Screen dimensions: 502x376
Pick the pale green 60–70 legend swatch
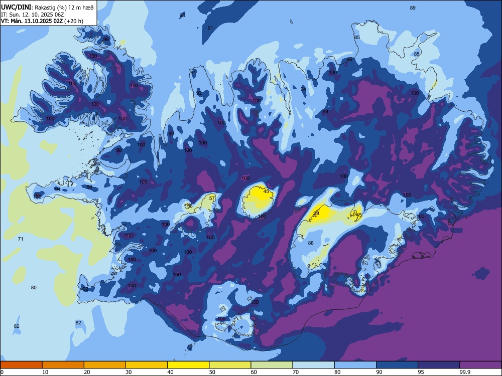coord(272,365)
